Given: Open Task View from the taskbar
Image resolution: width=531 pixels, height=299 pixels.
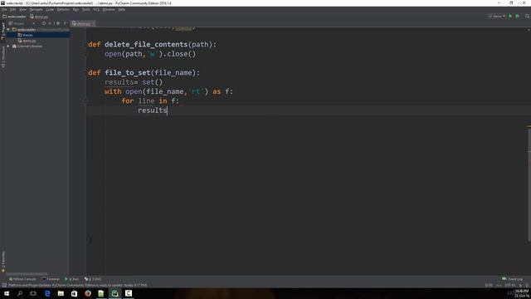Looking at the screenshot, I should [x=33, y=293].
